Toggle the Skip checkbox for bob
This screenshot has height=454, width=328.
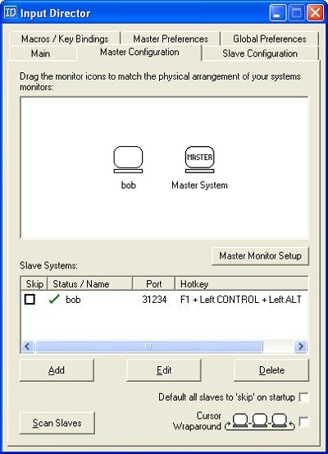tap(30, 299)
